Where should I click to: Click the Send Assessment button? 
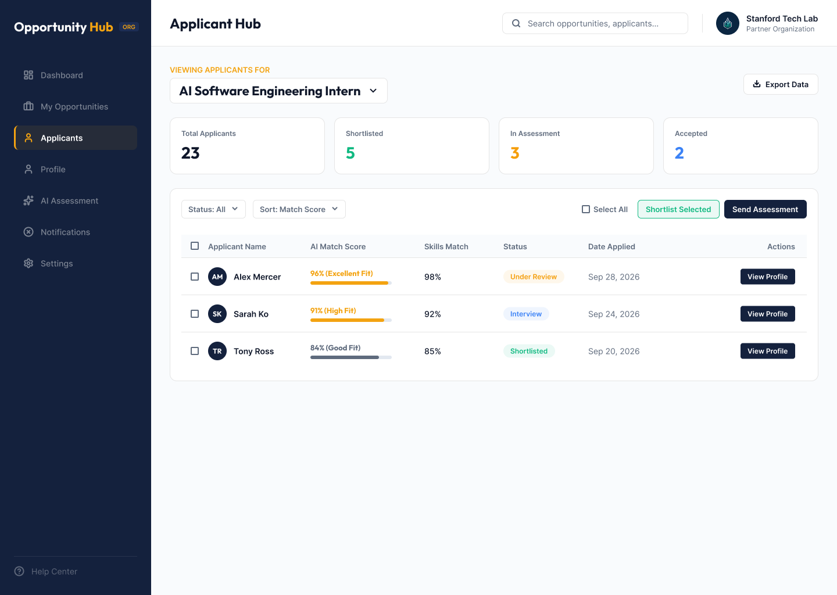click(x=766, y=209)
